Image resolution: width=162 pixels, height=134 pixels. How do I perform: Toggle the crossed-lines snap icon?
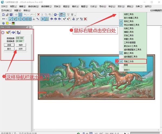point(15,19)
